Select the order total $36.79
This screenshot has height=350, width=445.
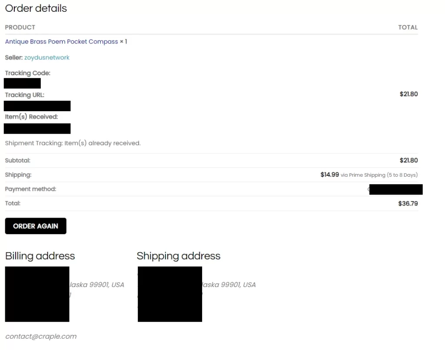(408, 204)
